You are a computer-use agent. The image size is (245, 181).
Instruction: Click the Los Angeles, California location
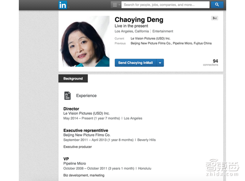(x=132, y=31)
